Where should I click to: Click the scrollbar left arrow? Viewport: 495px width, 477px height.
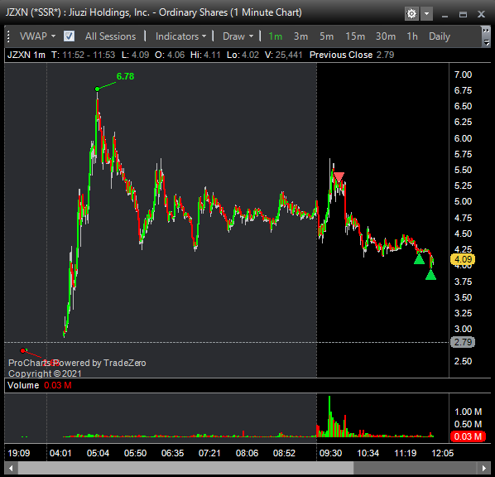point(12,468)
